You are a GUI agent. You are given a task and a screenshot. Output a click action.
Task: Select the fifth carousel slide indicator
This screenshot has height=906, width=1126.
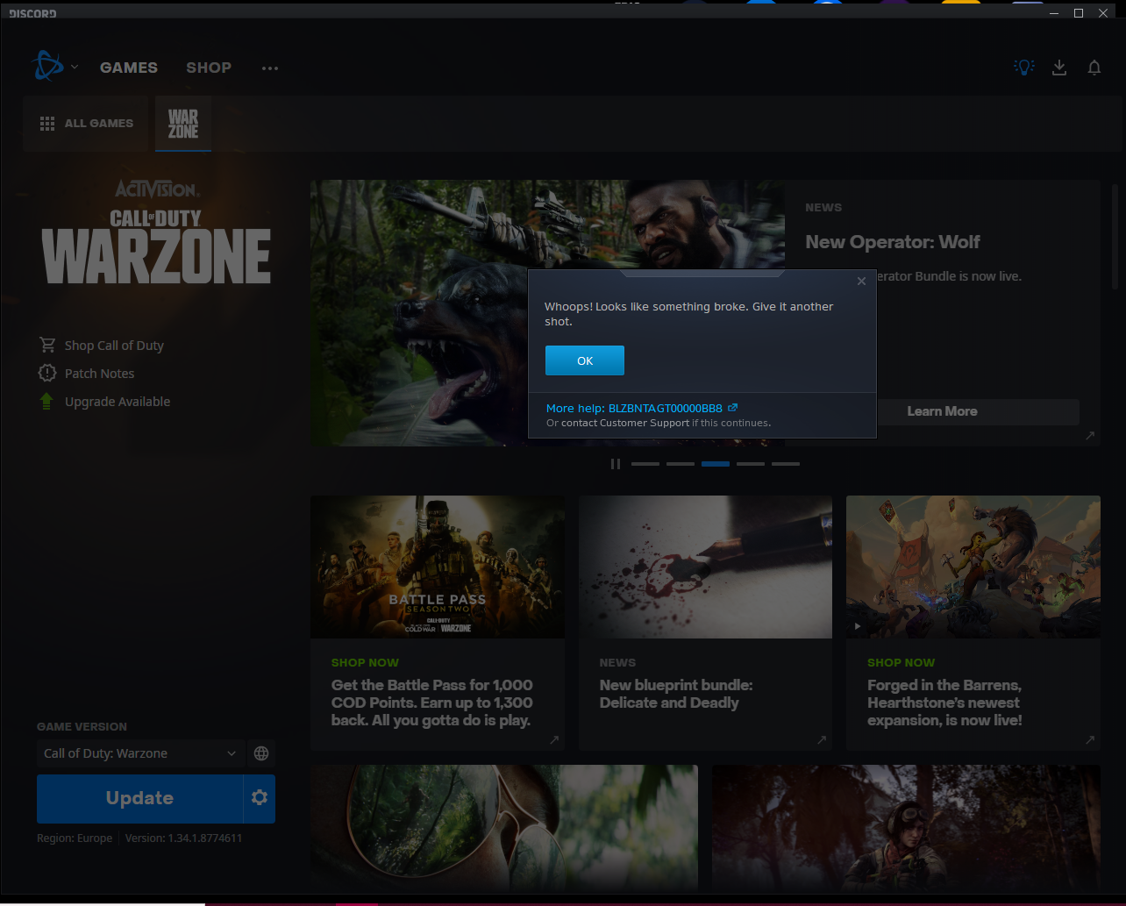786,464
